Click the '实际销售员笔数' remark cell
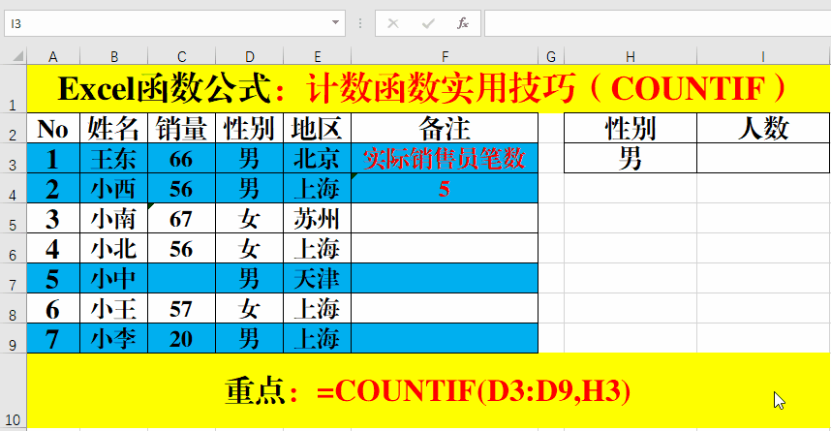This screenshot has height=431, width=831. (x=445, y=158)
